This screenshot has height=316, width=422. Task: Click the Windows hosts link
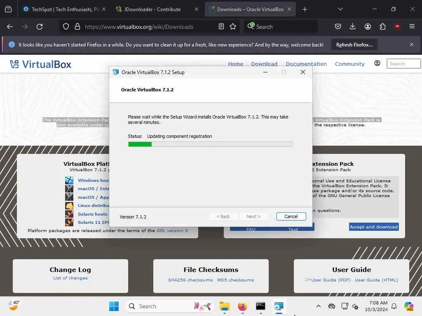[x=93, y=180]
